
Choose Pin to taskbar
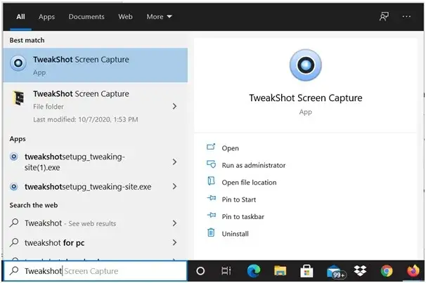pyautogui.click(x=243, y=216)
